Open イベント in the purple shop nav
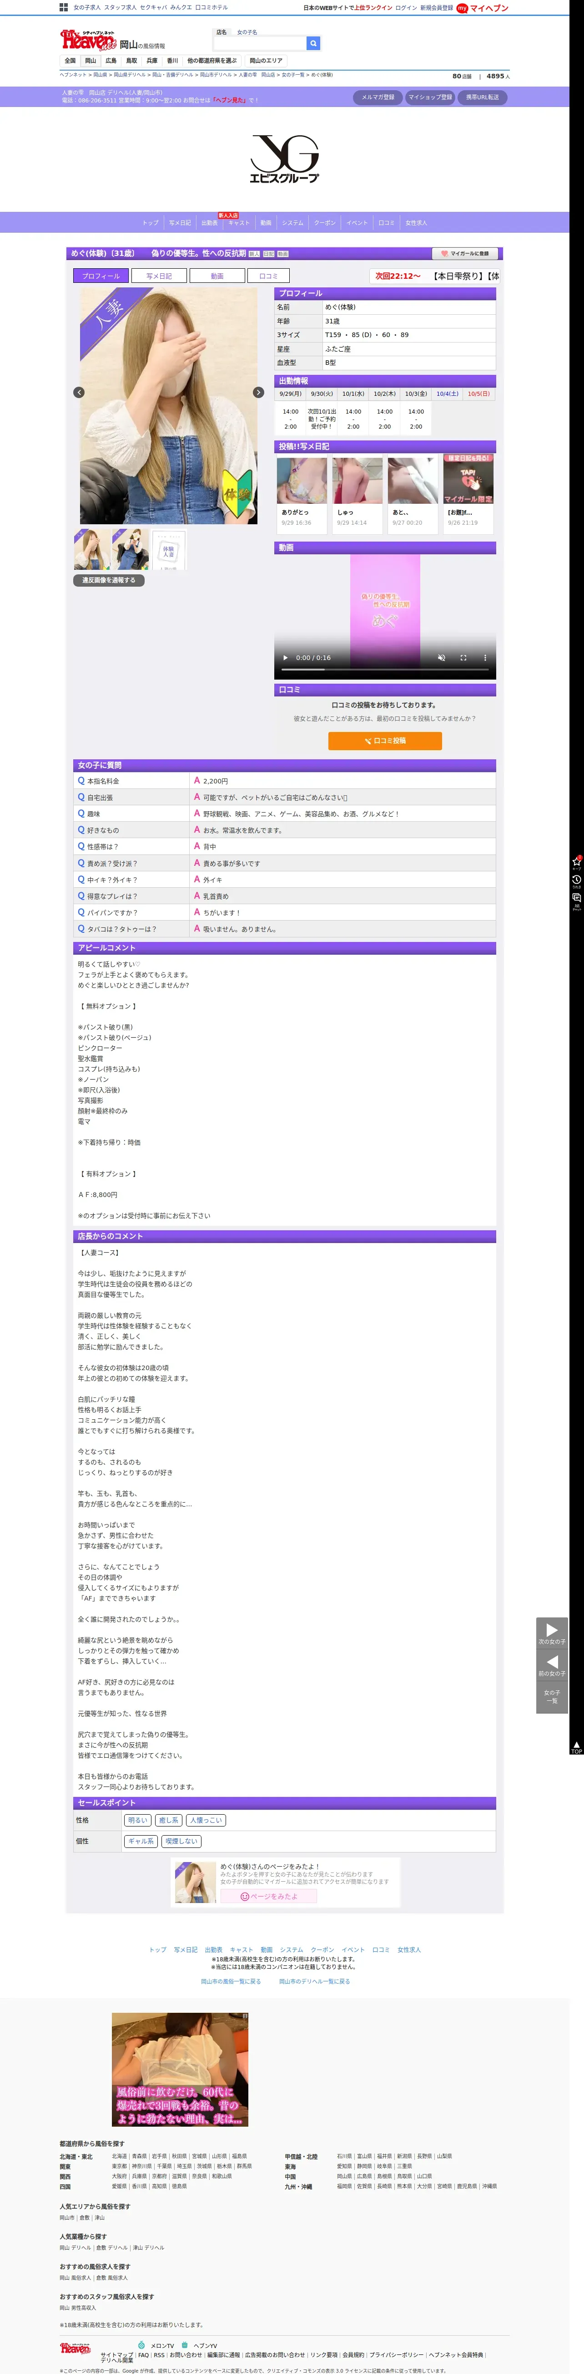The height and width of the screenshot is (2374, 584). point(357,223)
